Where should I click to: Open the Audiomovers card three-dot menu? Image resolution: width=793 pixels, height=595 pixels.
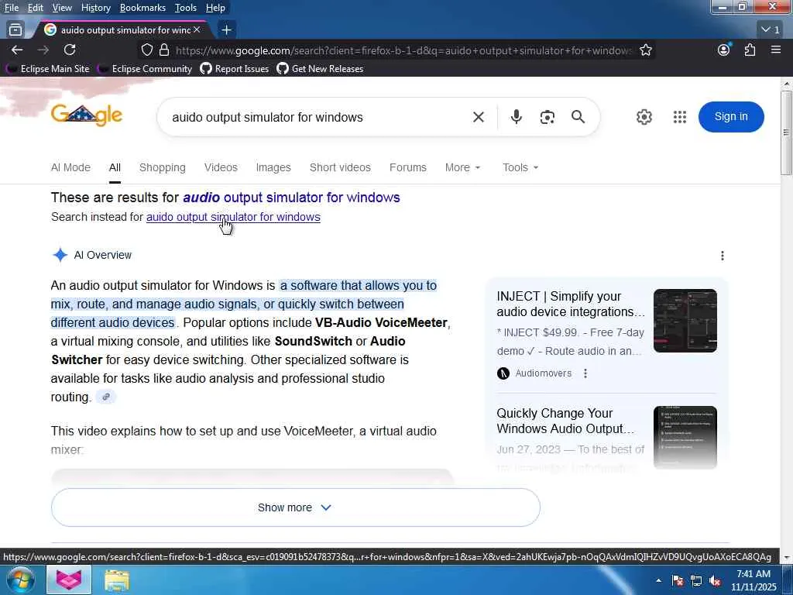[585, 373]
